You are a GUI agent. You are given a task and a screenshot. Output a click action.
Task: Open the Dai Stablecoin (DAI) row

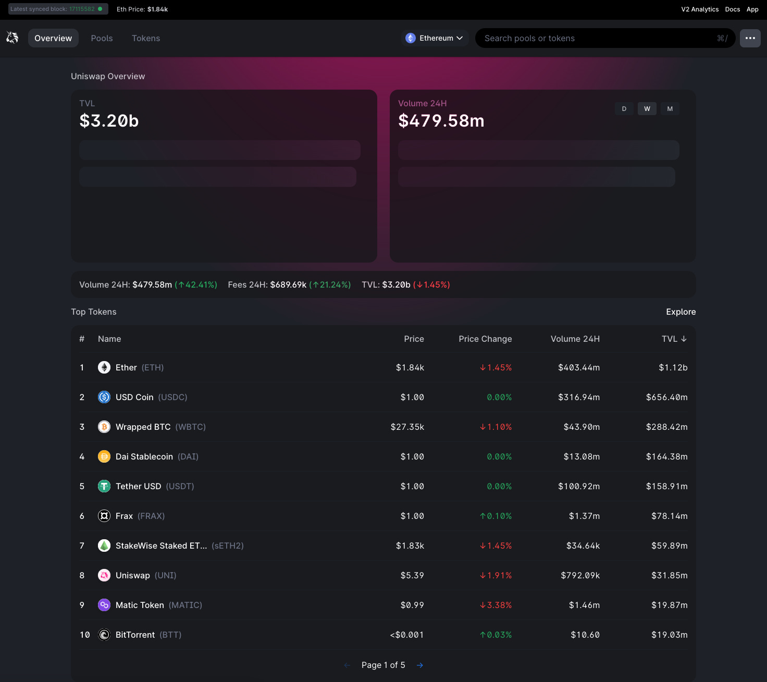pyautogui.click(x=383, y=456)
